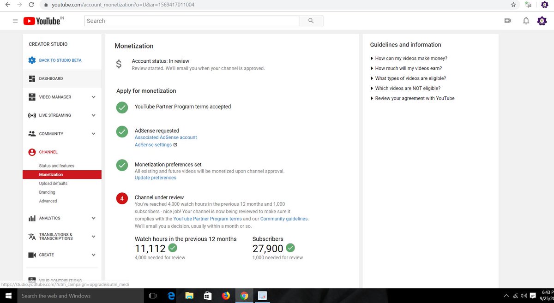Click green check beside AdSense requested

[x=122, y=131]
